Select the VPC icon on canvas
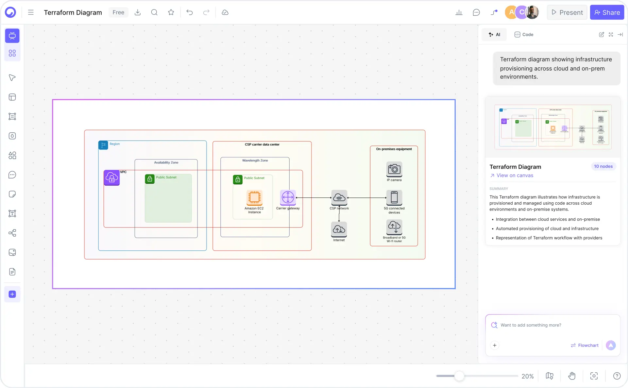 (x=112, y=177)
